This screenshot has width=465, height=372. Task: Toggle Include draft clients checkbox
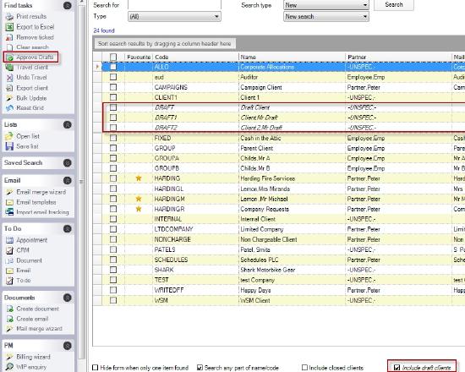pyautogui.click(x=397, y=368)
